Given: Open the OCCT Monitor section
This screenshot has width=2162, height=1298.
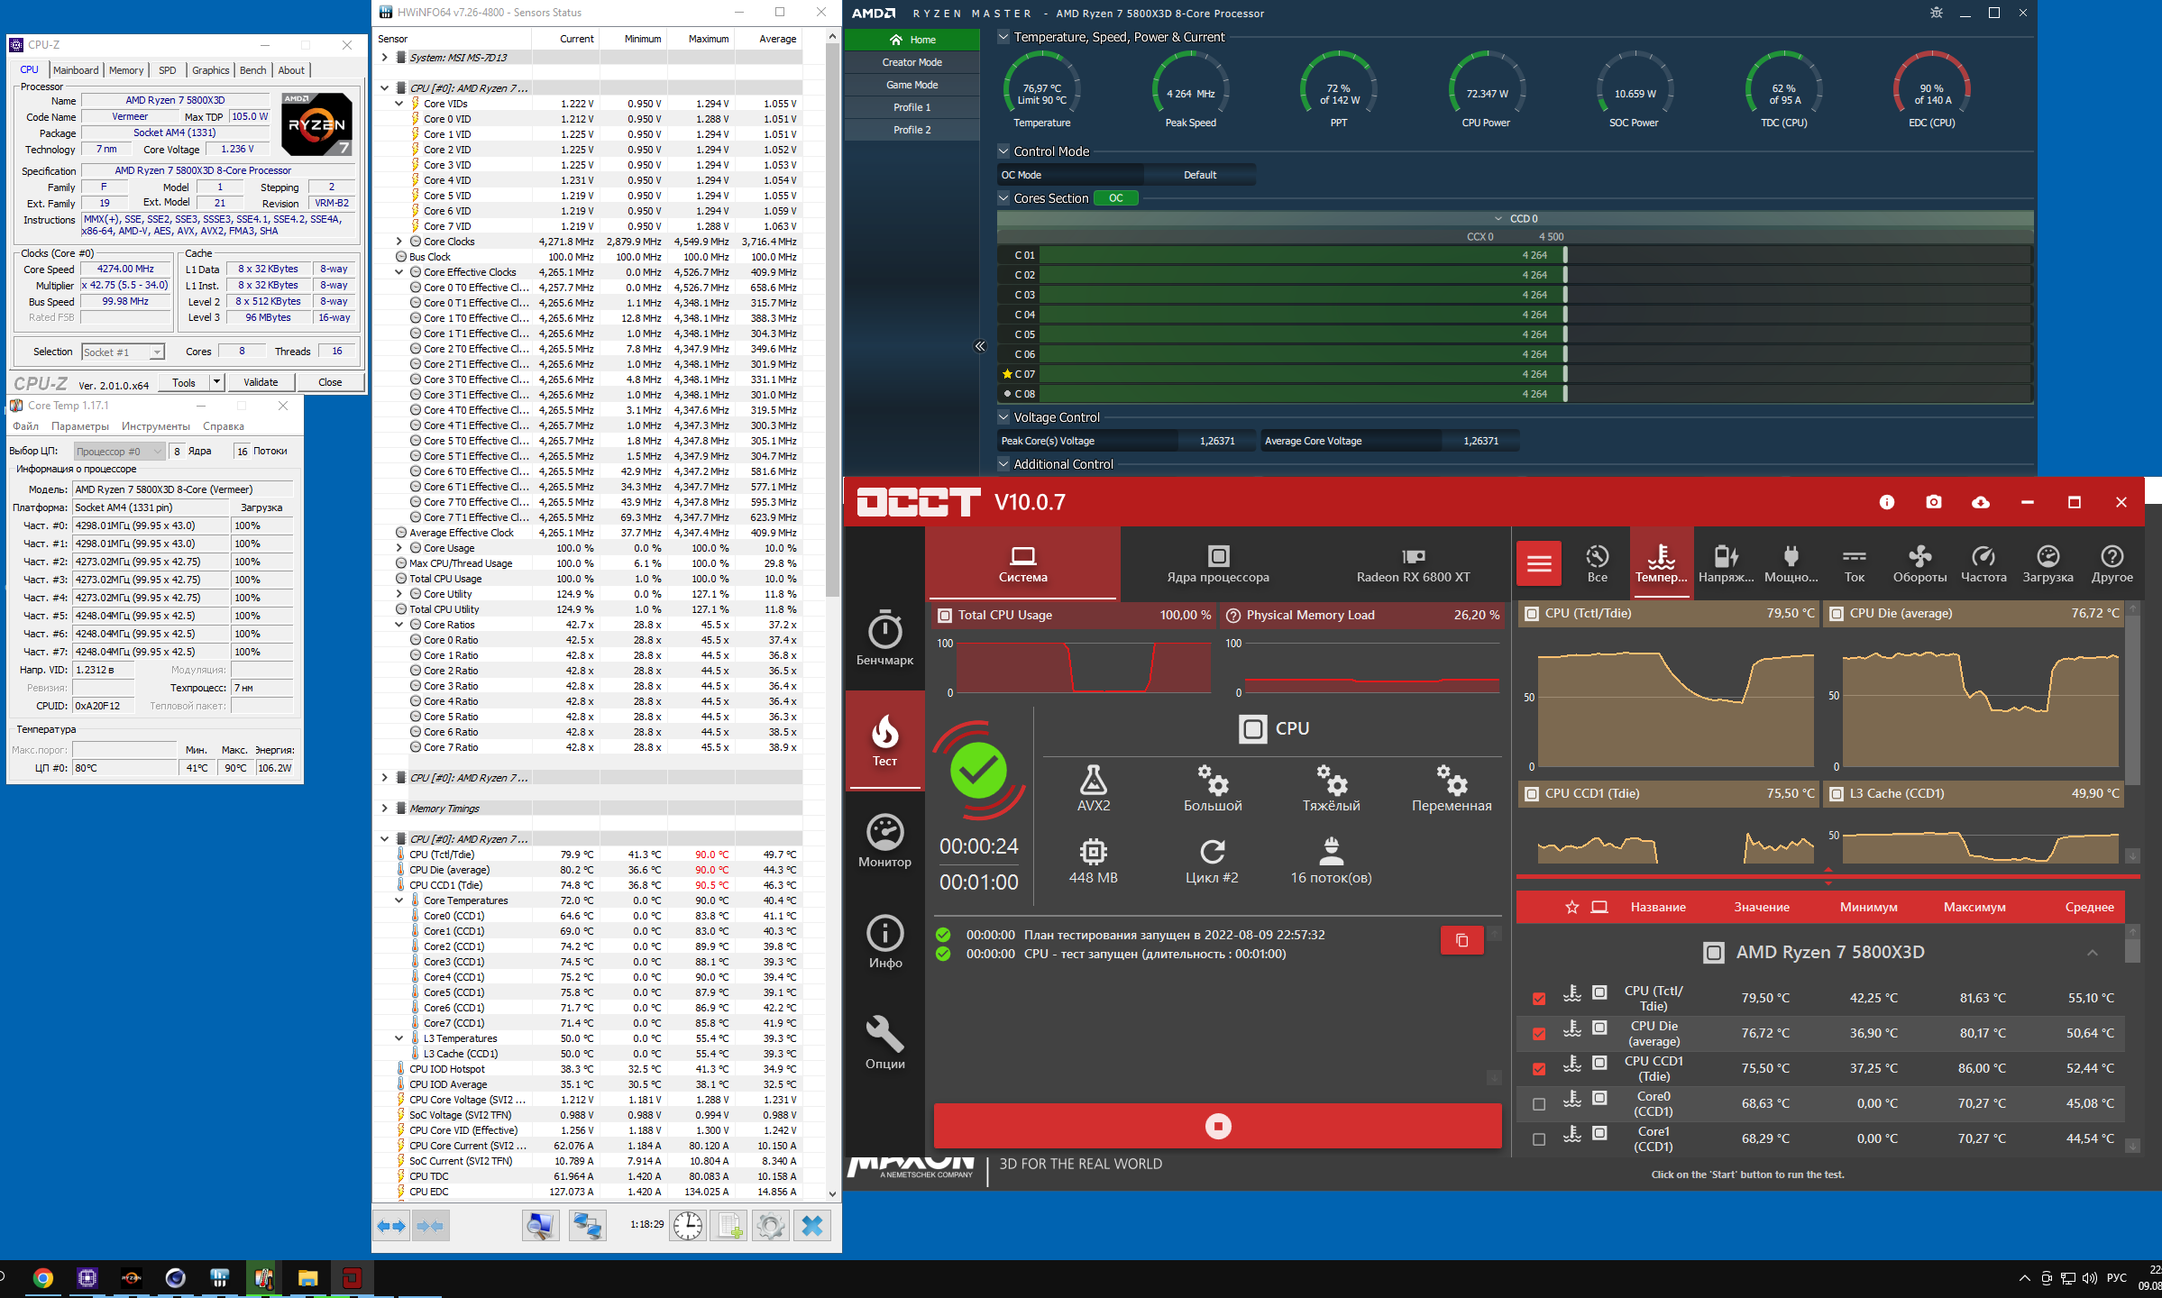Looking at the screenshot, I should click(x=884, y=840).
